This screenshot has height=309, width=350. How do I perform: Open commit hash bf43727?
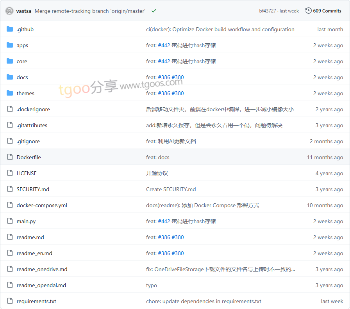pyautogui.click(x=267, y=11)
